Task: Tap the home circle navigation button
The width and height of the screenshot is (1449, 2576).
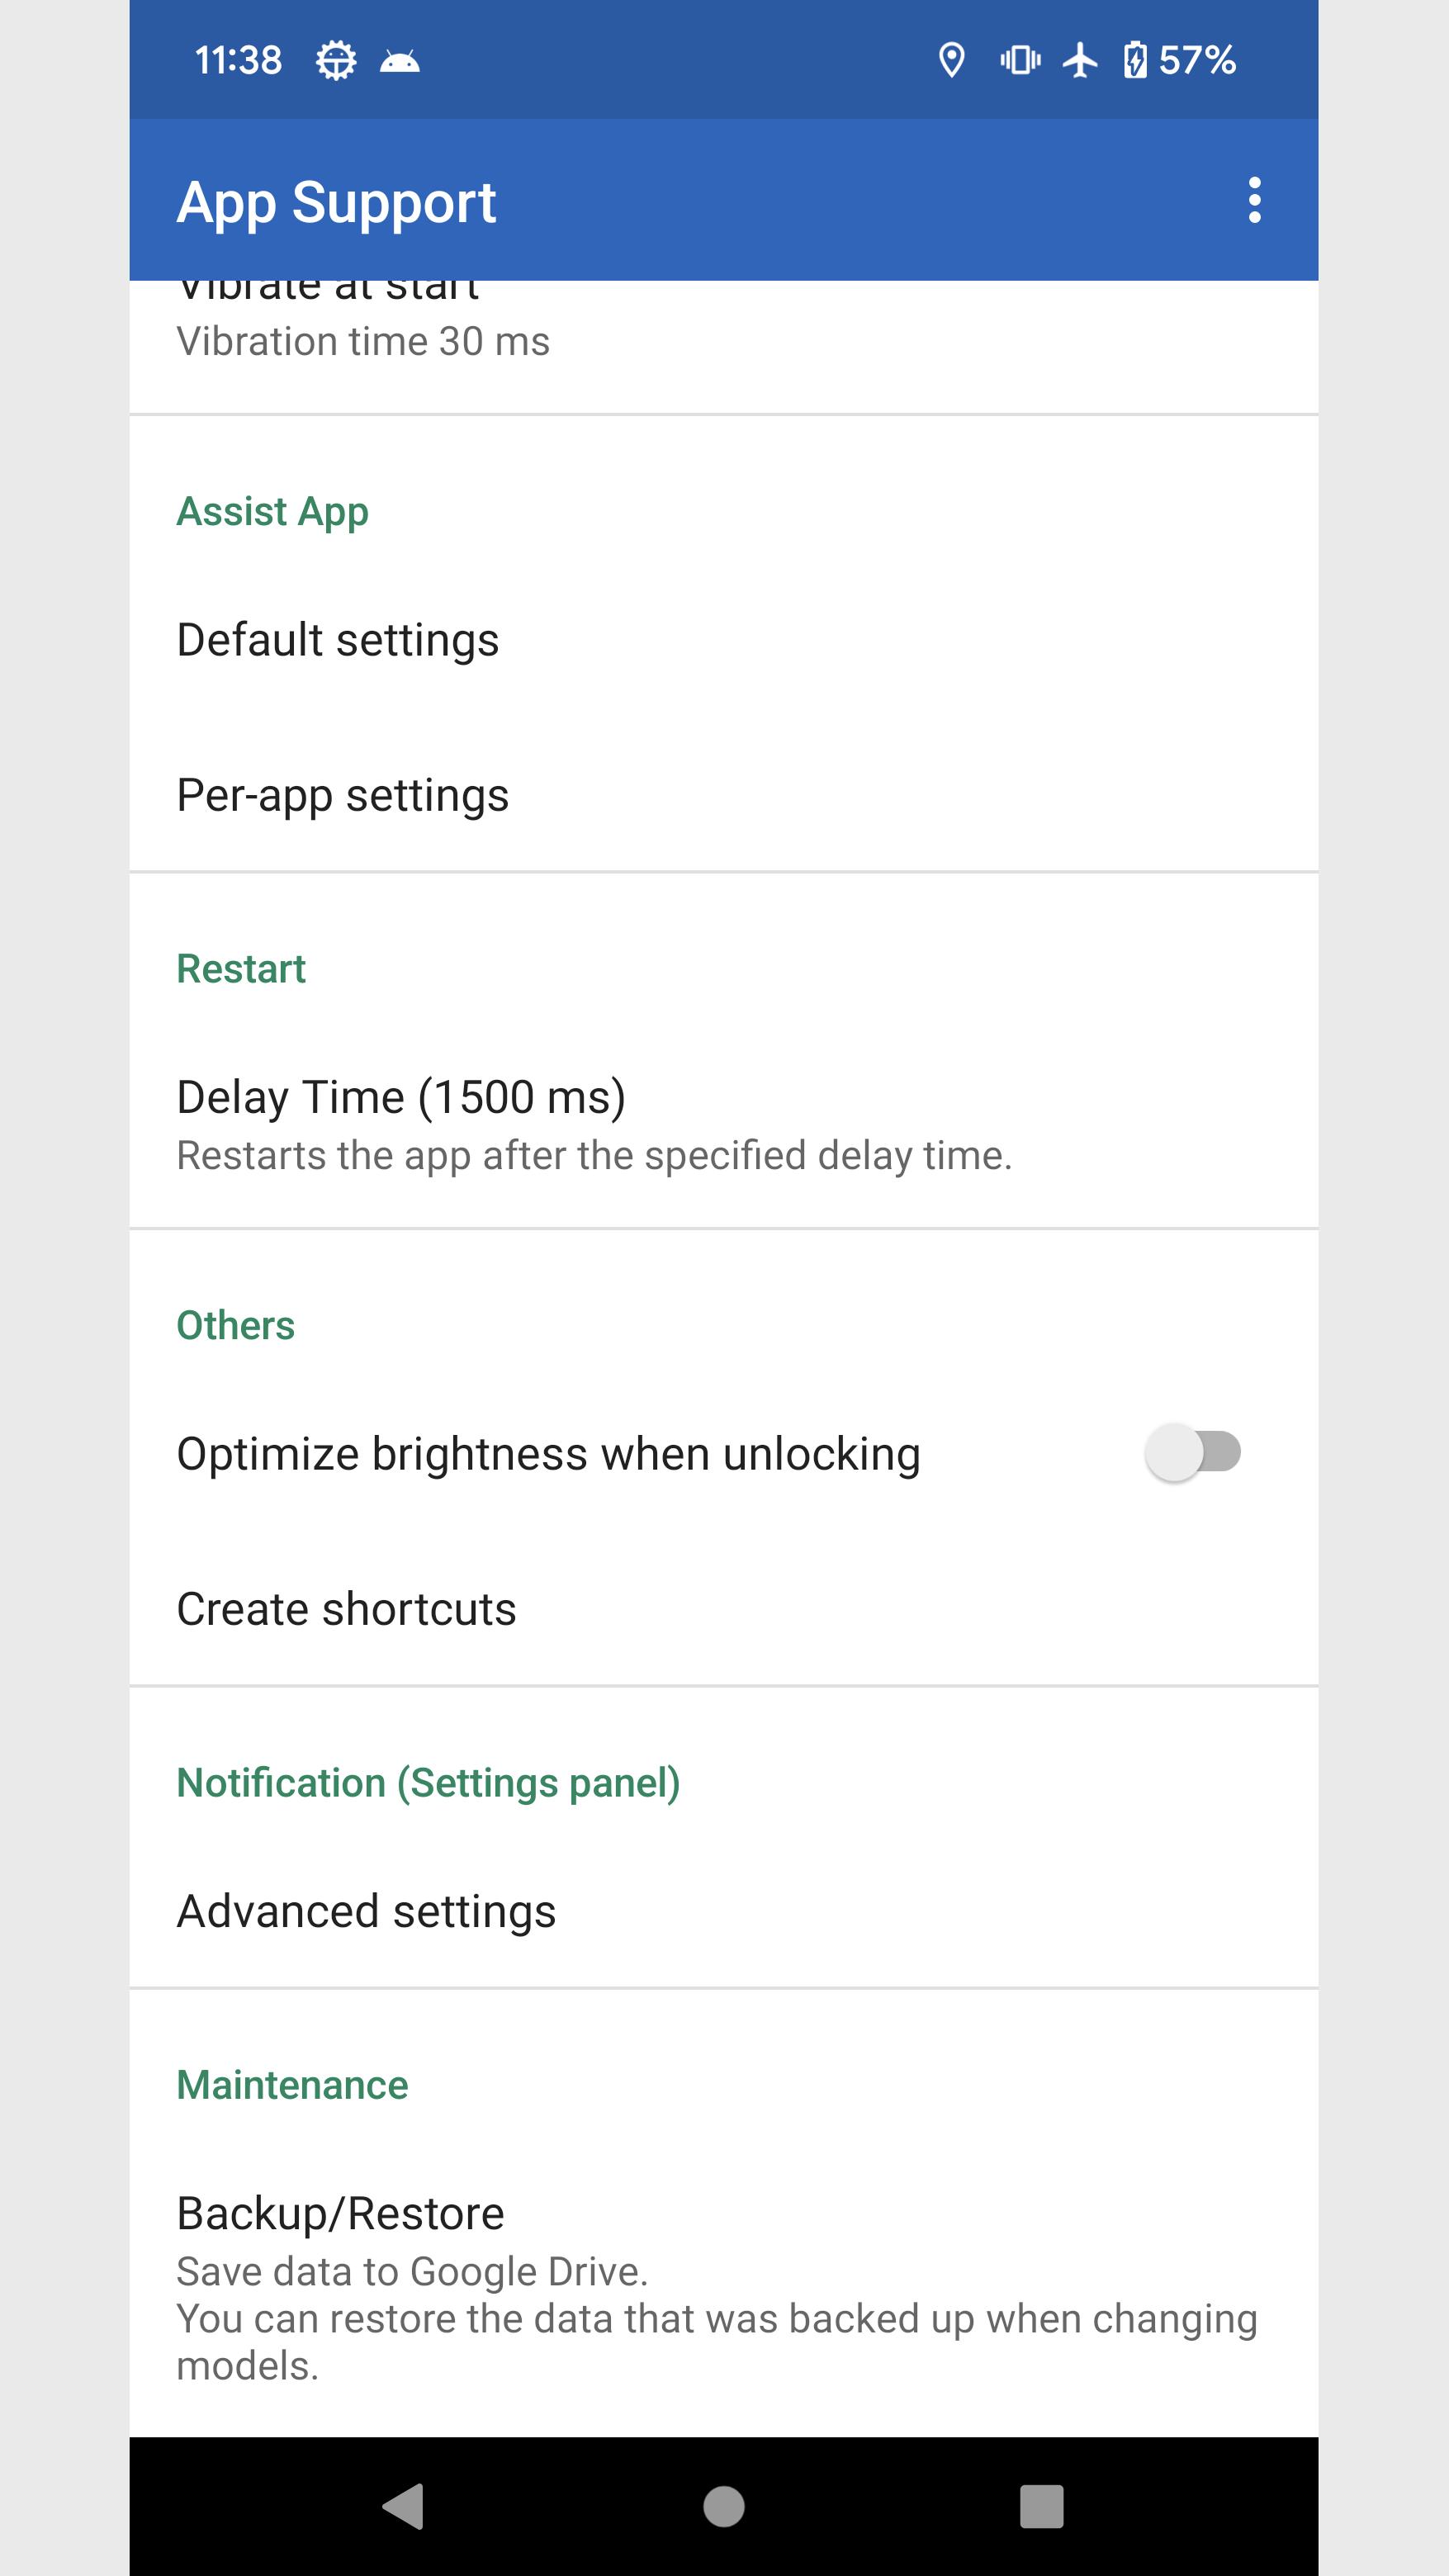Action: 724,2506
